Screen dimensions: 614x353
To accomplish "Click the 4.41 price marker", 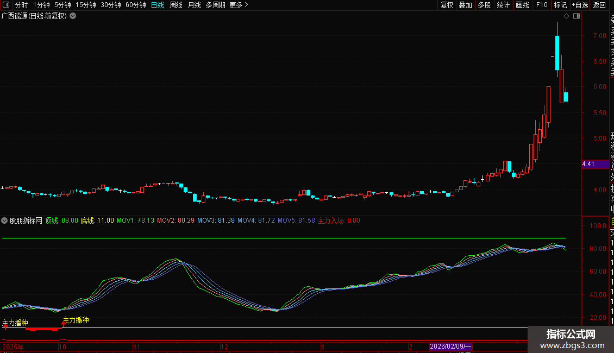I will [595, 164].
